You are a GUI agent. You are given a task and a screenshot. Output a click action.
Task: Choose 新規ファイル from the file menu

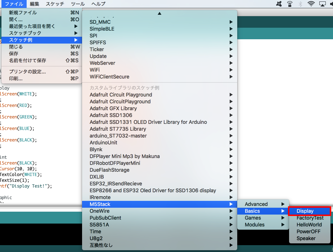click(42, 13)
